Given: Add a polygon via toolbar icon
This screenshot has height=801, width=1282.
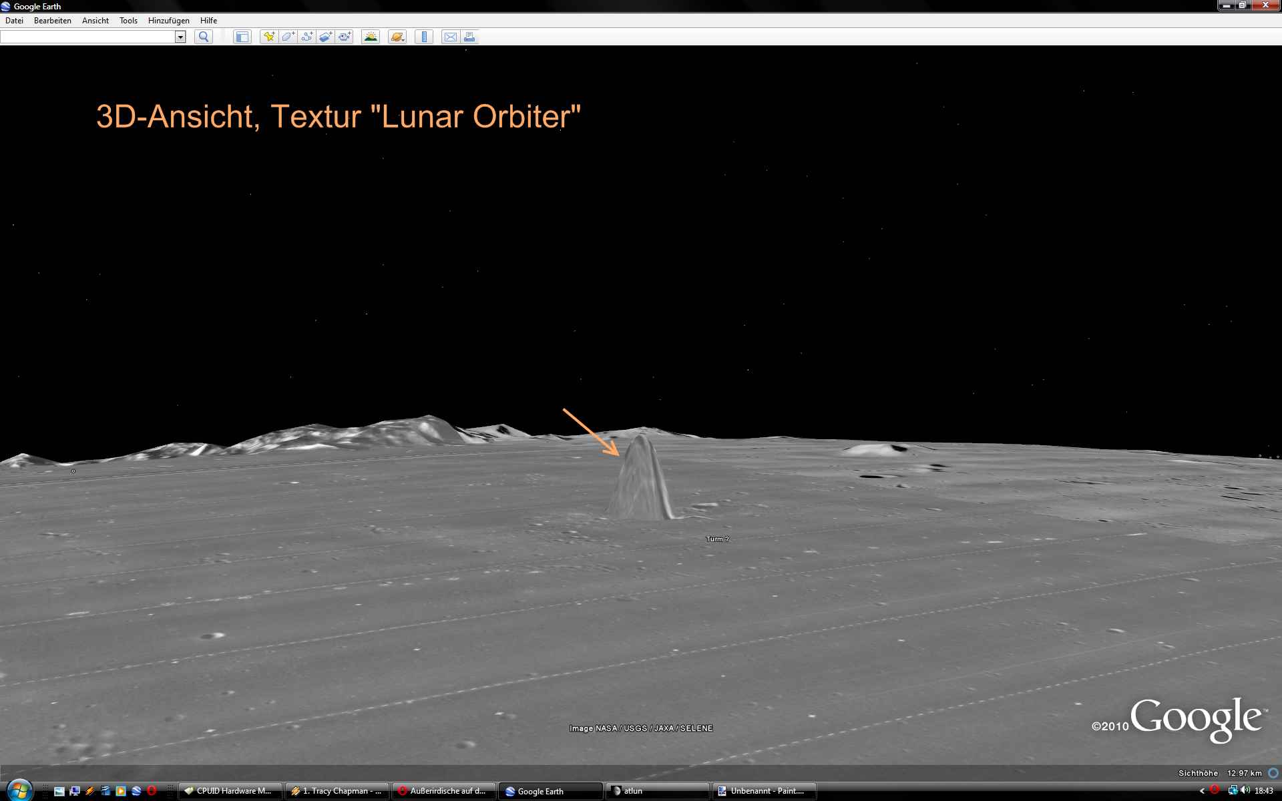Looking at the screenshot, I should [288, 37].
